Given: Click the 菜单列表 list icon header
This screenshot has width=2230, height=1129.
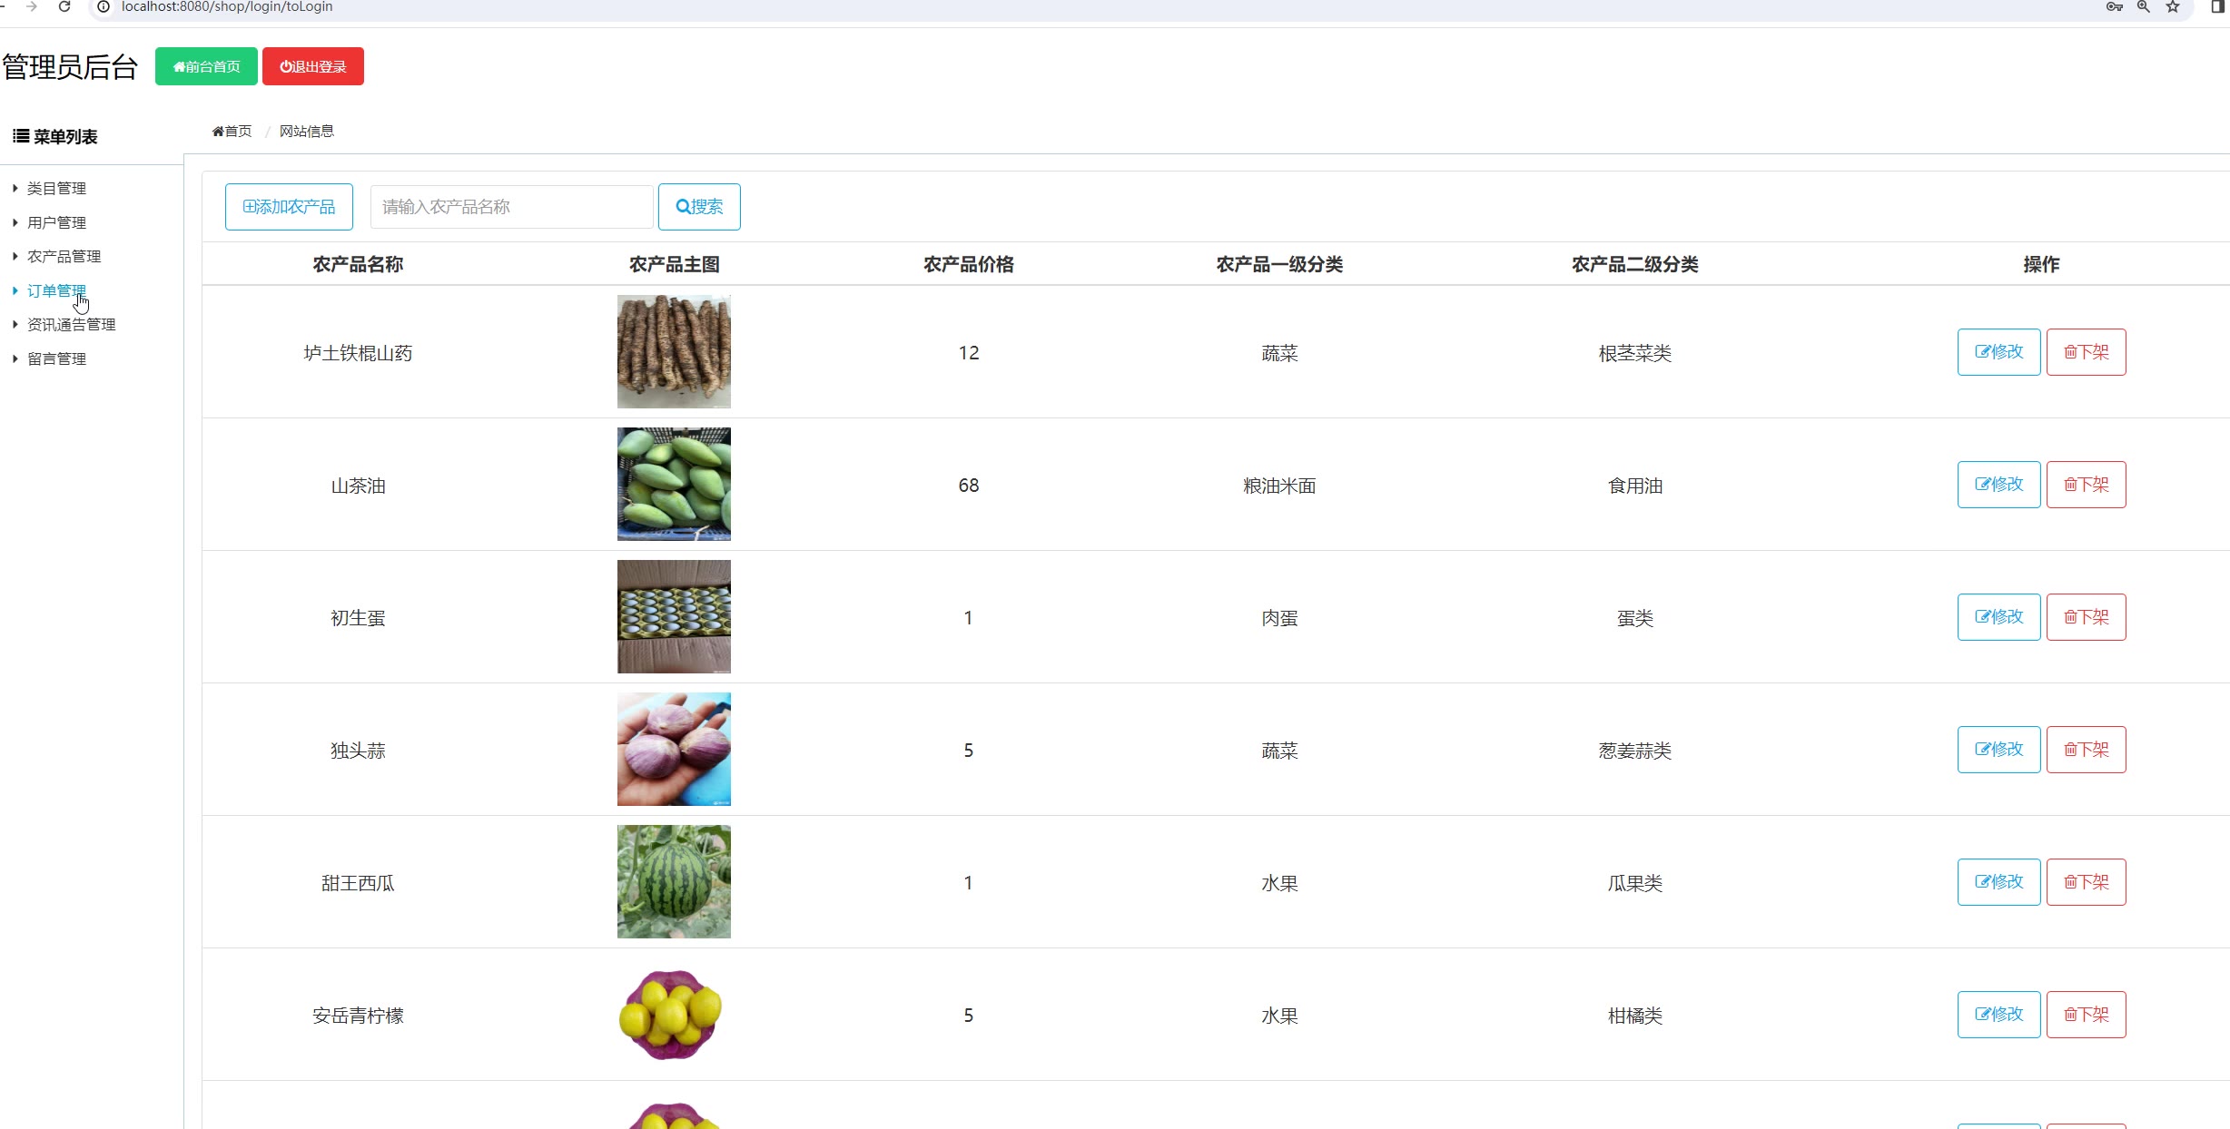Looking at the screenshot, I should (55, 137).
